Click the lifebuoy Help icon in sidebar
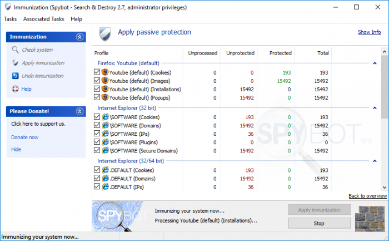 pyautogui.click(x=15, y=88)
